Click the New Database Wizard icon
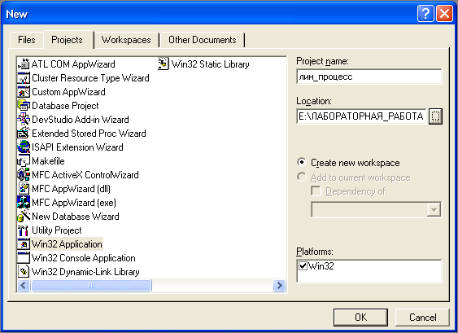Image resolution: width=458 pixels, height=333 pixels. pyautogui.click(x=24, y=216)
